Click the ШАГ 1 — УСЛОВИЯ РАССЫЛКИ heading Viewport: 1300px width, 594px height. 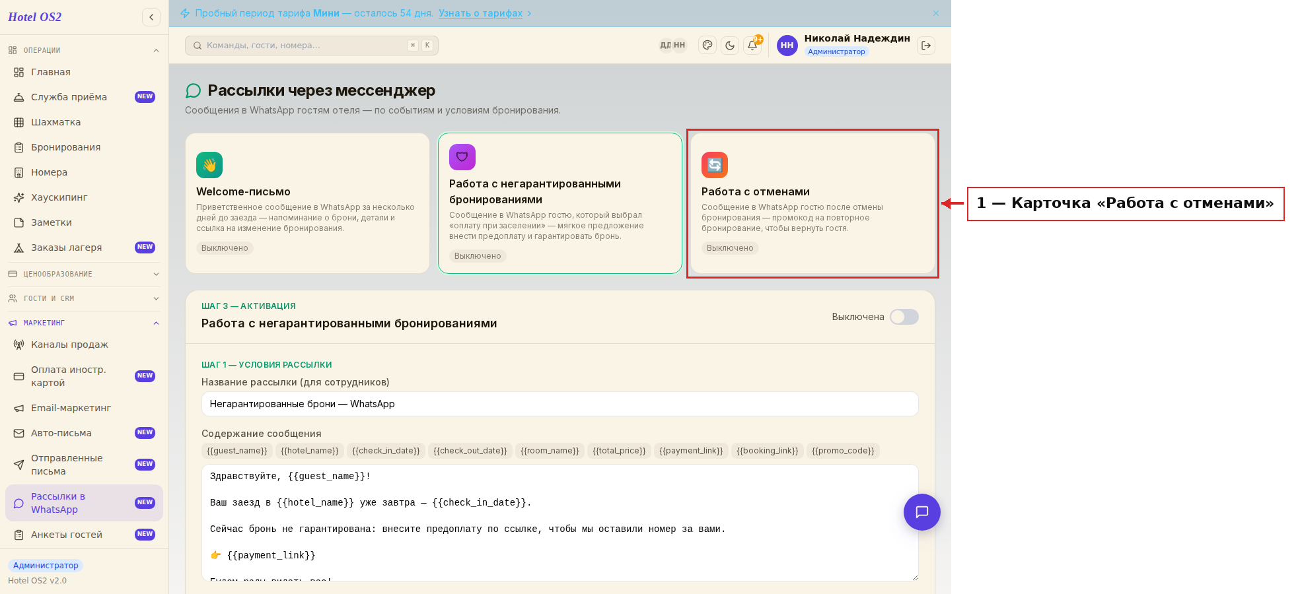point(267,365)
